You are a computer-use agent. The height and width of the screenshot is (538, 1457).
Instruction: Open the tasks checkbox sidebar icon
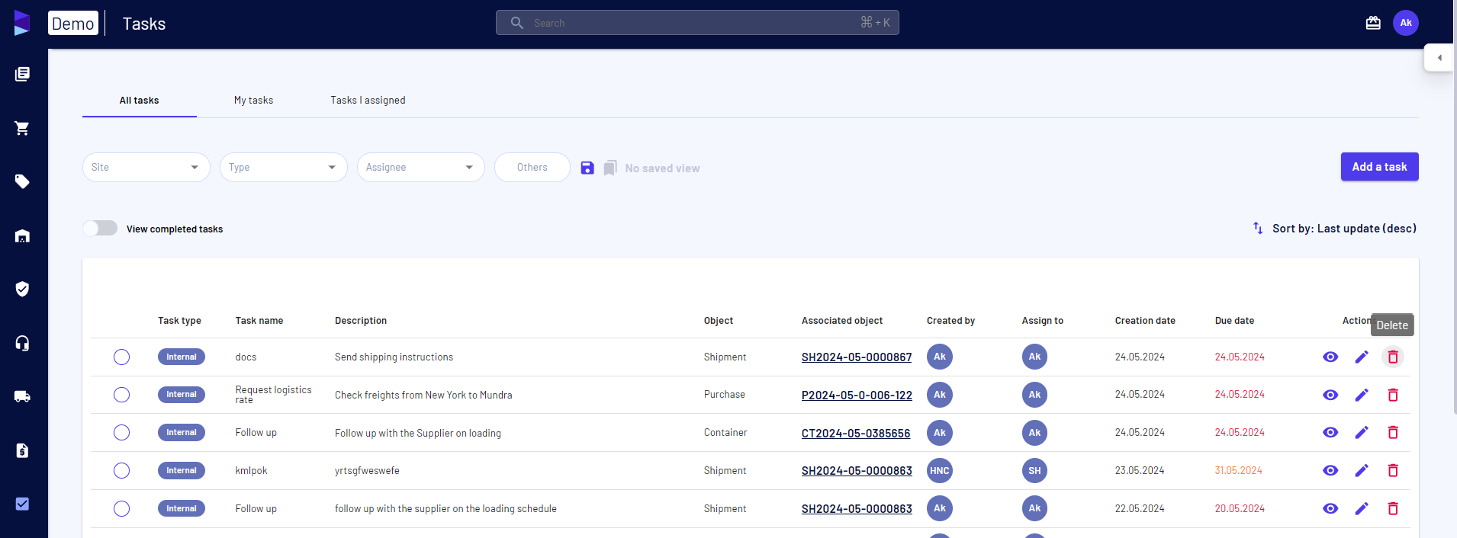coord(22,504)
